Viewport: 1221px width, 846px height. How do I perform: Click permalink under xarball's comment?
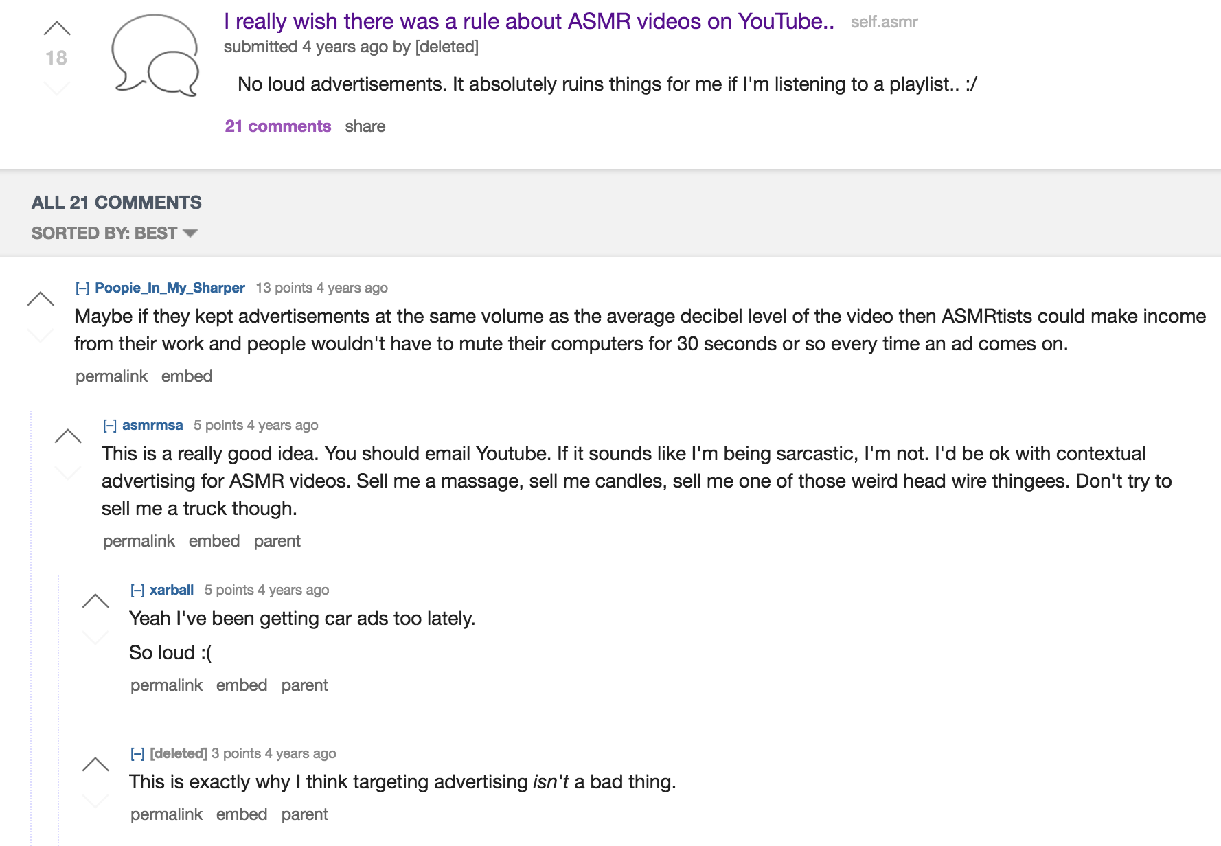166,685
